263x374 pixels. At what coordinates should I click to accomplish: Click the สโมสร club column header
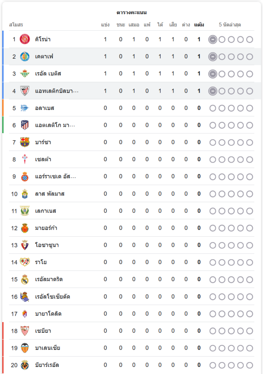16,25
